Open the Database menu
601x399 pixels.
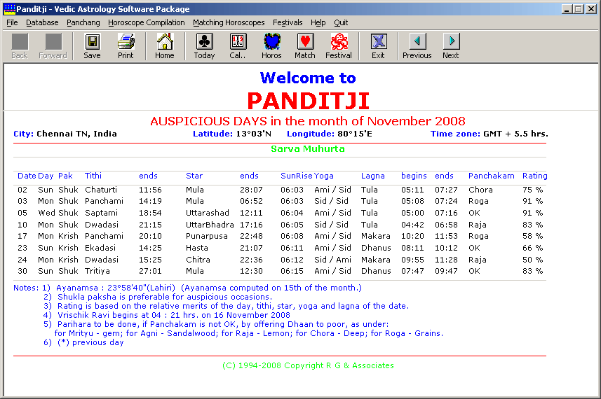42,22
